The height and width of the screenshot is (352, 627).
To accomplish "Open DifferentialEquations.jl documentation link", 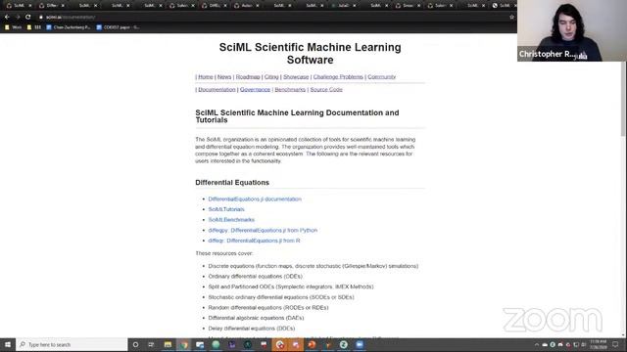I will point(255,198).
